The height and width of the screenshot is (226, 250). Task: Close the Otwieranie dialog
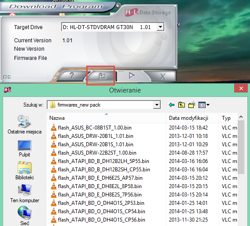[x=241, y=88]
